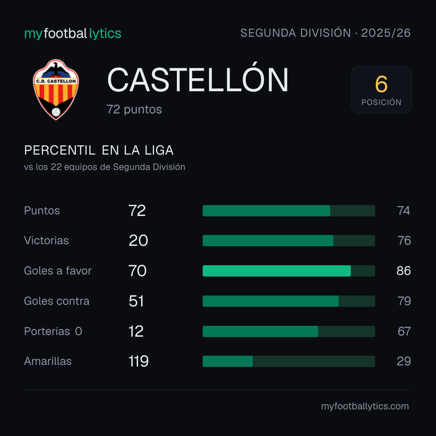Click the Puntos percentile bar

click(289, 211)
